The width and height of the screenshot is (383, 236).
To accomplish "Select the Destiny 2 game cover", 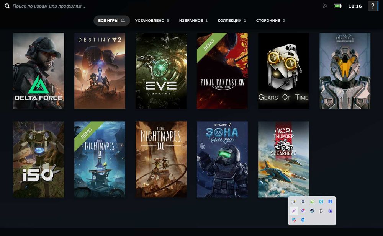I will pyautogui.click(x=100, y=71).
